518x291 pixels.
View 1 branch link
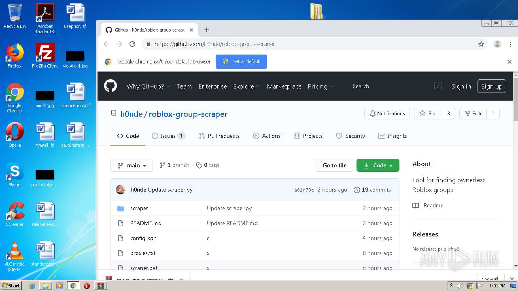174,165
